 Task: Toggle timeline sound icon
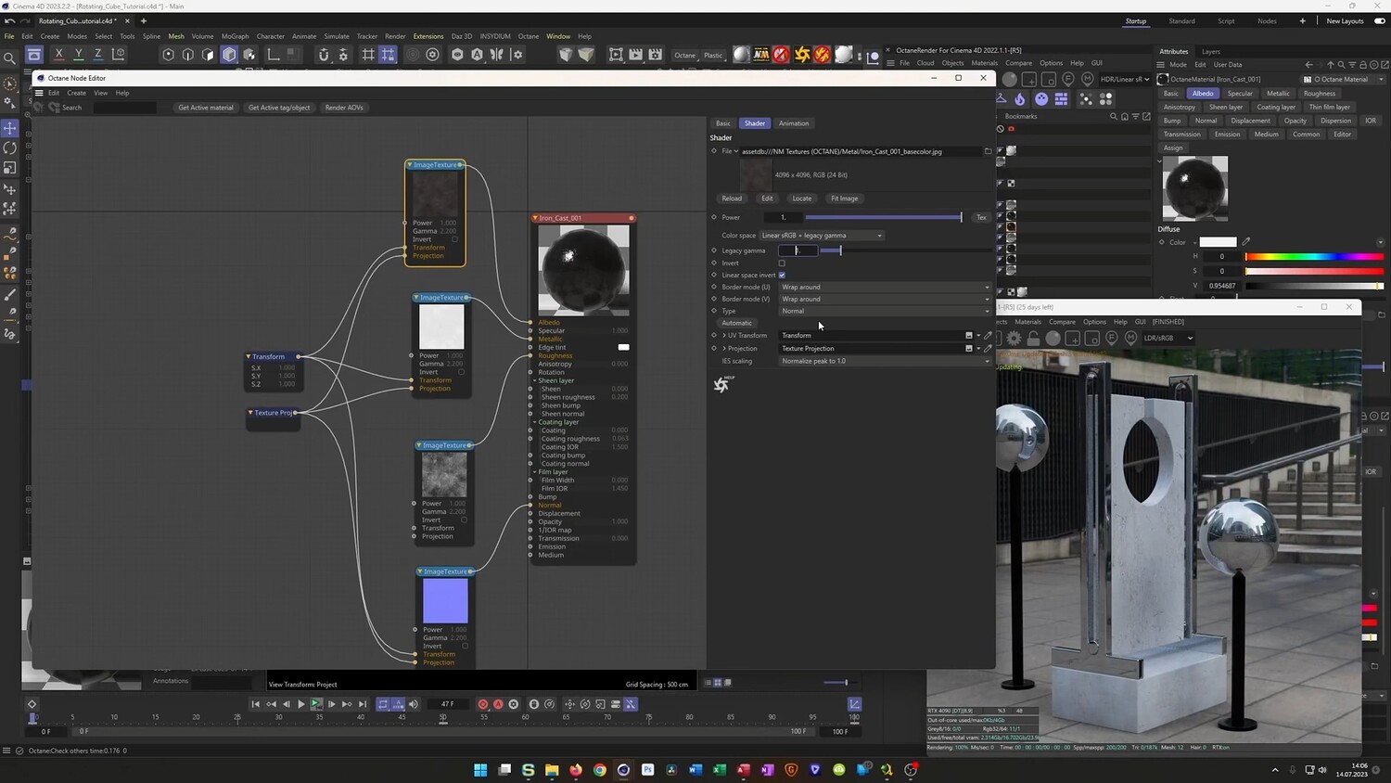coord(414,704)
